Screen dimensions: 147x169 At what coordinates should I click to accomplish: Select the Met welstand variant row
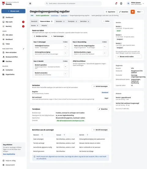click(x=70, y=98)
